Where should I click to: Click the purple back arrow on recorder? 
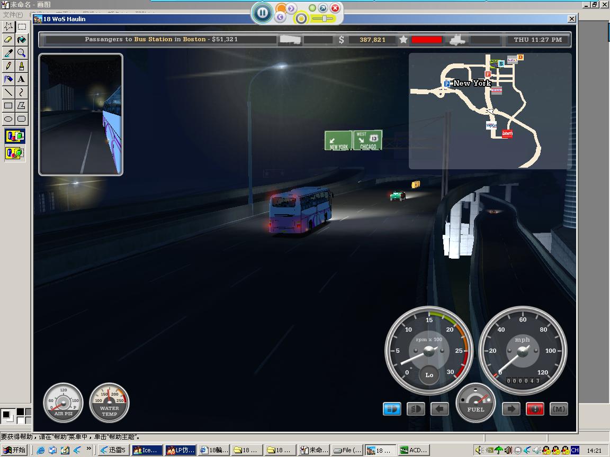pyautogui.click(x=280, y=17)
